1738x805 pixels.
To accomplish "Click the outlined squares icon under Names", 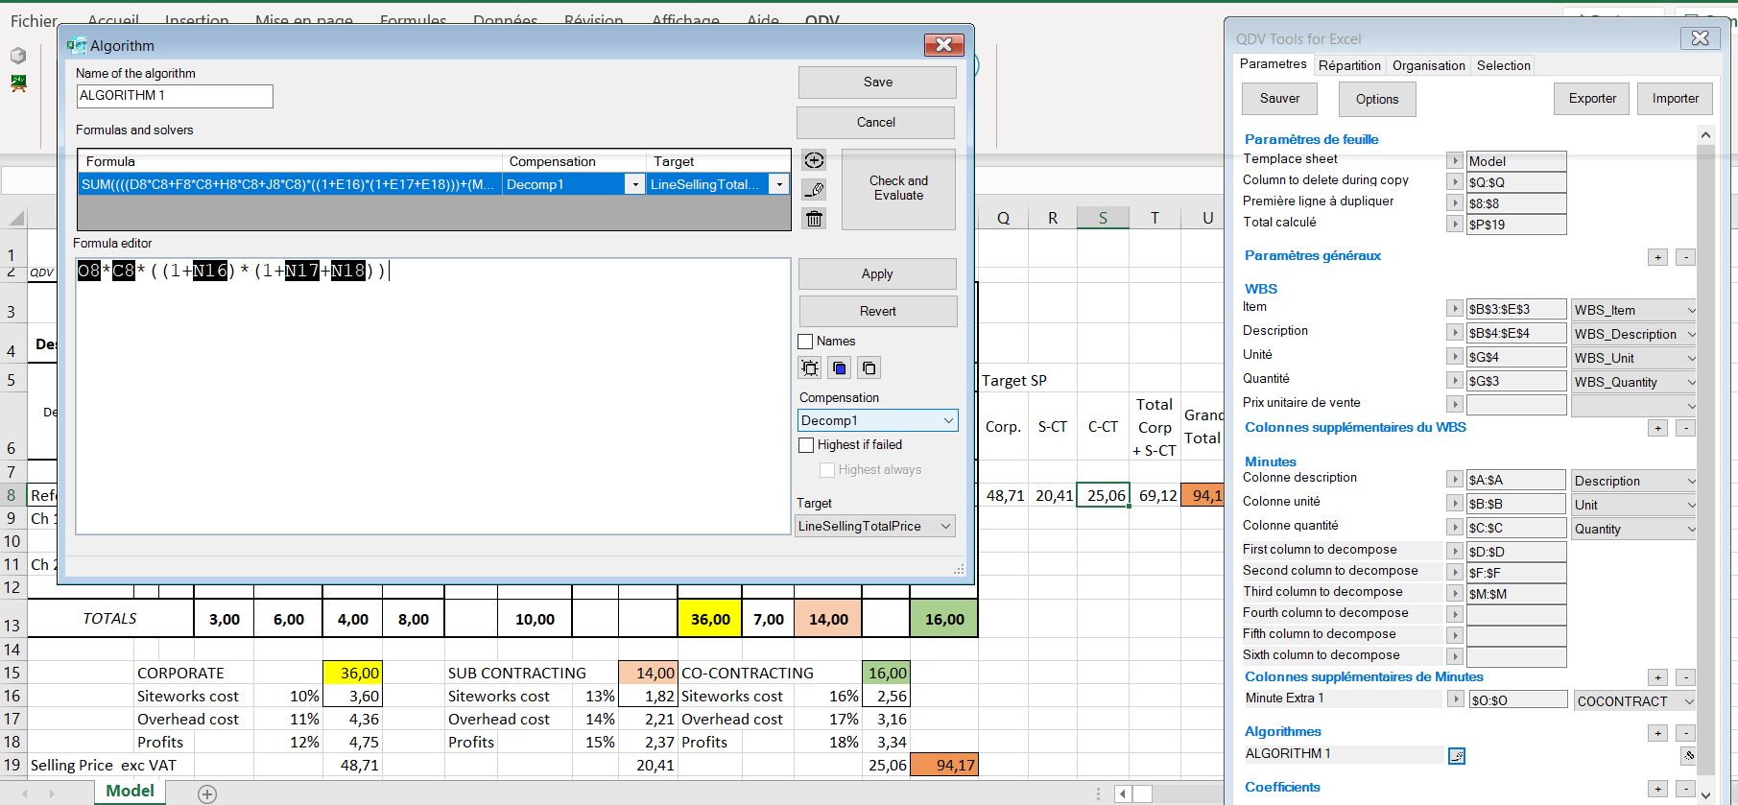I will [869, 367].
